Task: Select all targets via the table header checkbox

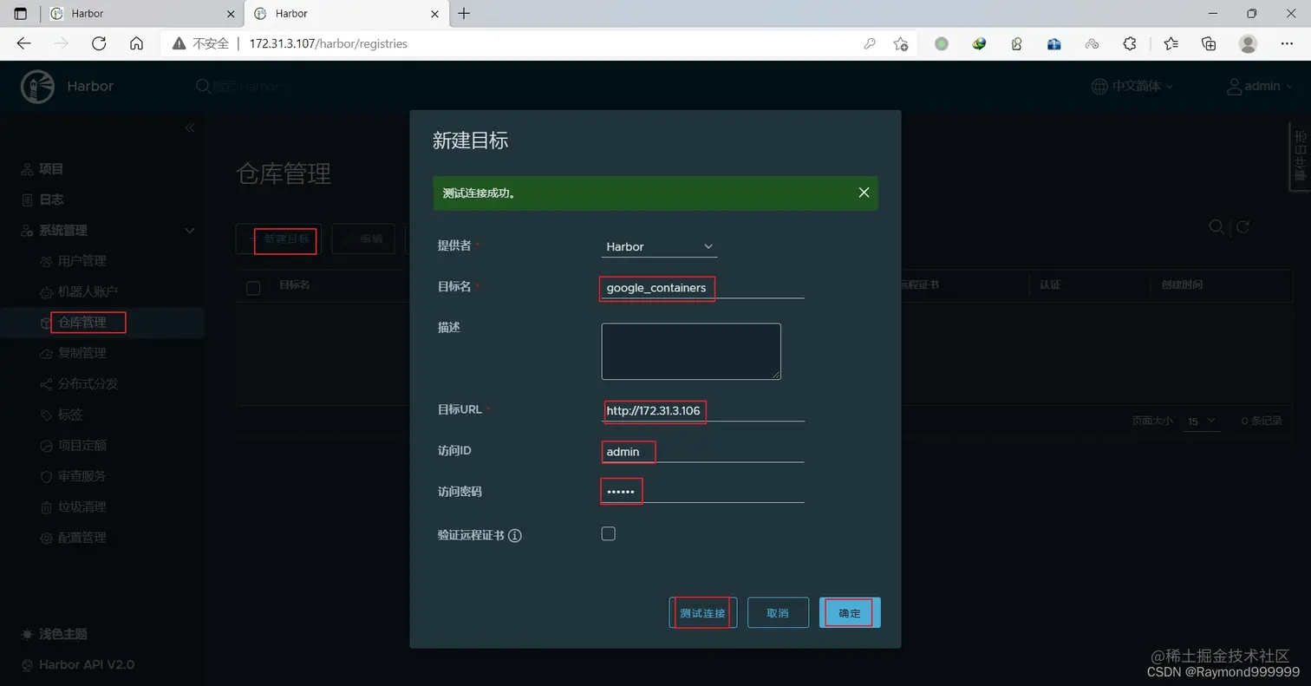Action: point(251,287)
